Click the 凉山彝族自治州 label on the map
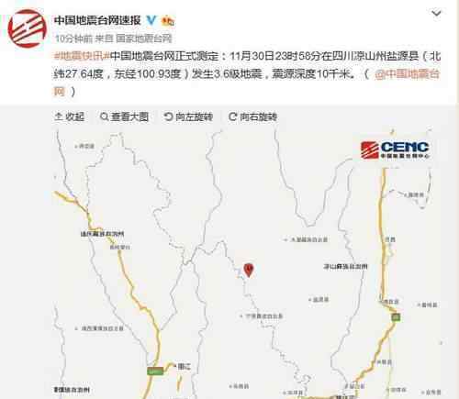Screen dimensions: 459x399 click(x=346, y=267)
